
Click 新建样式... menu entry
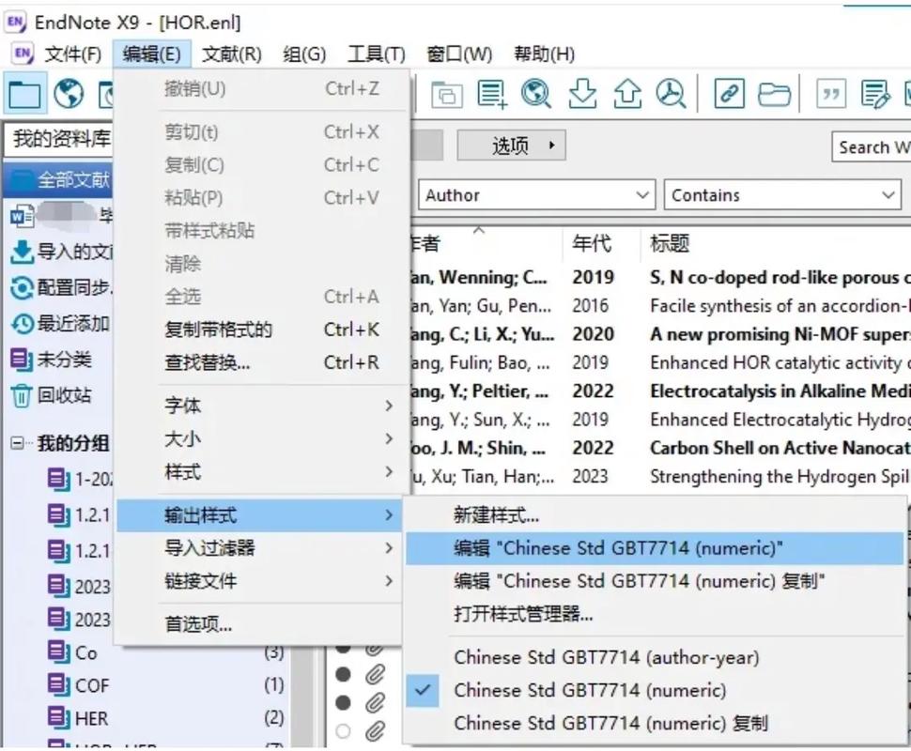tap(656, 515)
